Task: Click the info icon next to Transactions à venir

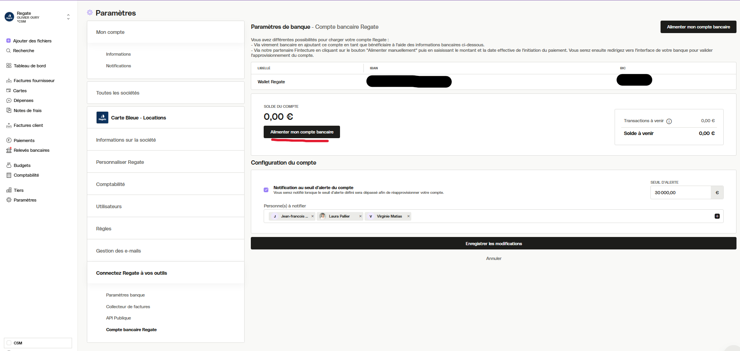Action: pos(669,121)
